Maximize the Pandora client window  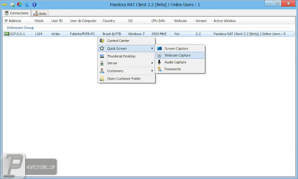point(278,4)
